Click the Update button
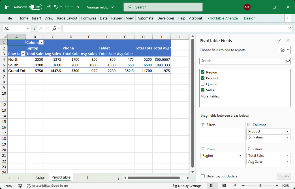Viewport: 295px width, 189px height. (x=283, y=176)
